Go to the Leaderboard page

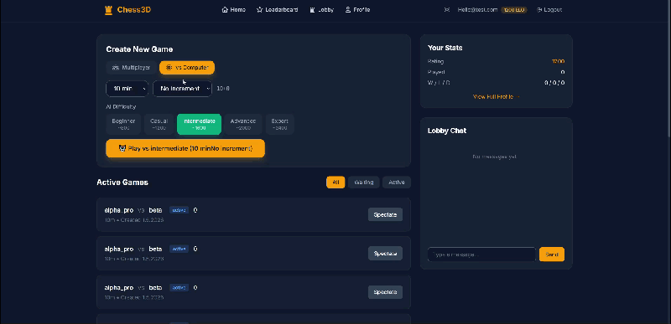click(x=278, y=10)
